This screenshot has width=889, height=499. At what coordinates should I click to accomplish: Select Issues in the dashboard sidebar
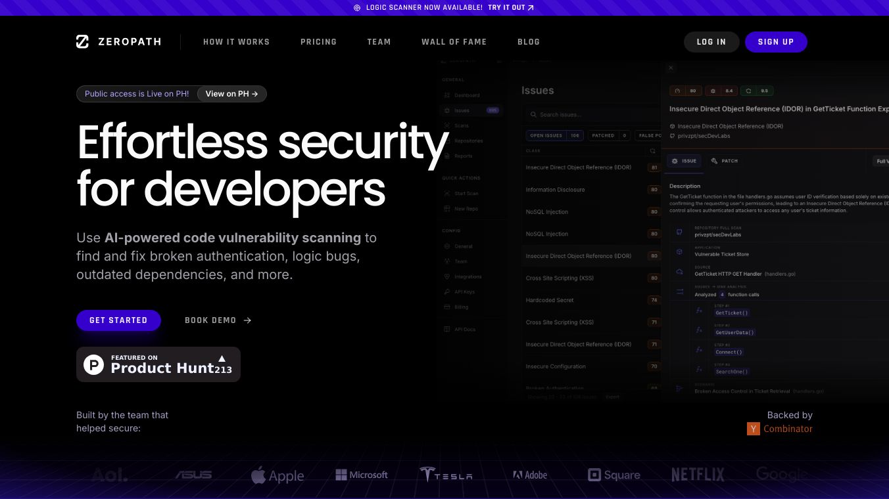click(471, 110)
